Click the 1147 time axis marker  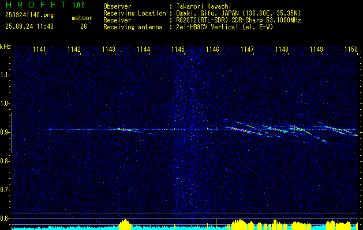247,49
